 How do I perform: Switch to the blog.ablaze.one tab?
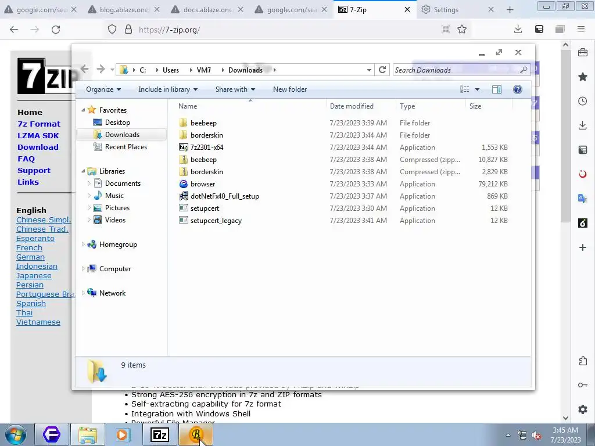pyautogui.click(x=124, y=9)
